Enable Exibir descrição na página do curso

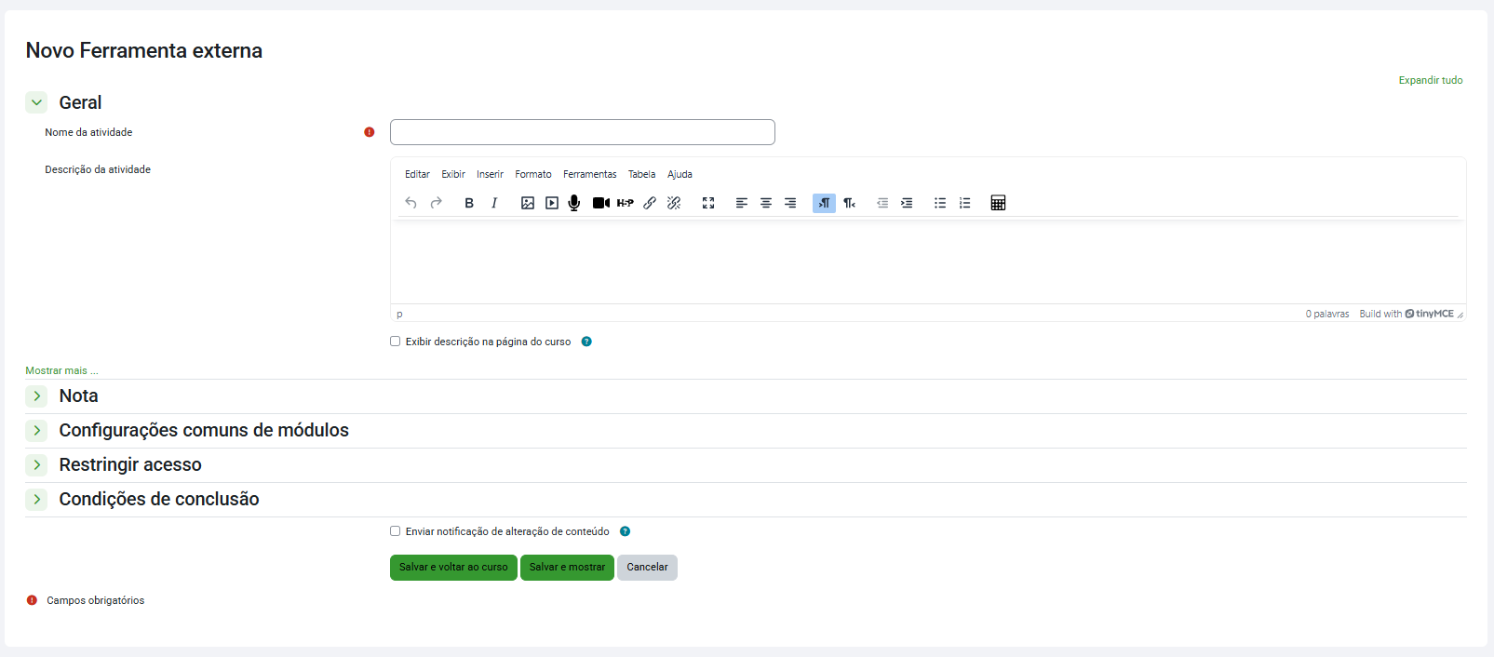[x=396, y=342]
